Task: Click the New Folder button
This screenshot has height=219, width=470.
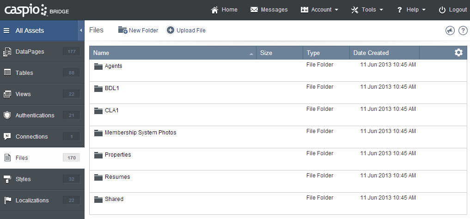Action: click(x=138, y=30)
